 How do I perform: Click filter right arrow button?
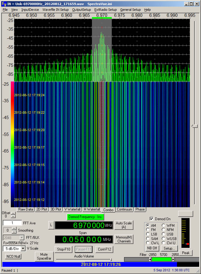(x=173, y=259)
